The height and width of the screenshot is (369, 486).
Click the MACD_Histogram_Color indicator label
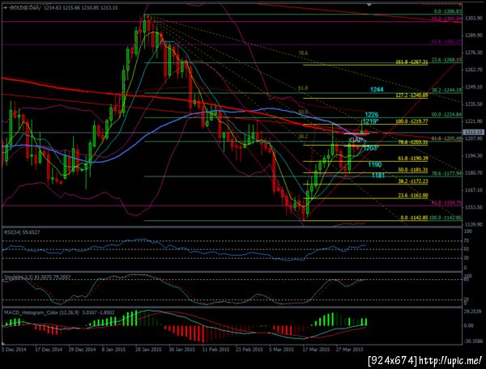[x=59, y=312]
